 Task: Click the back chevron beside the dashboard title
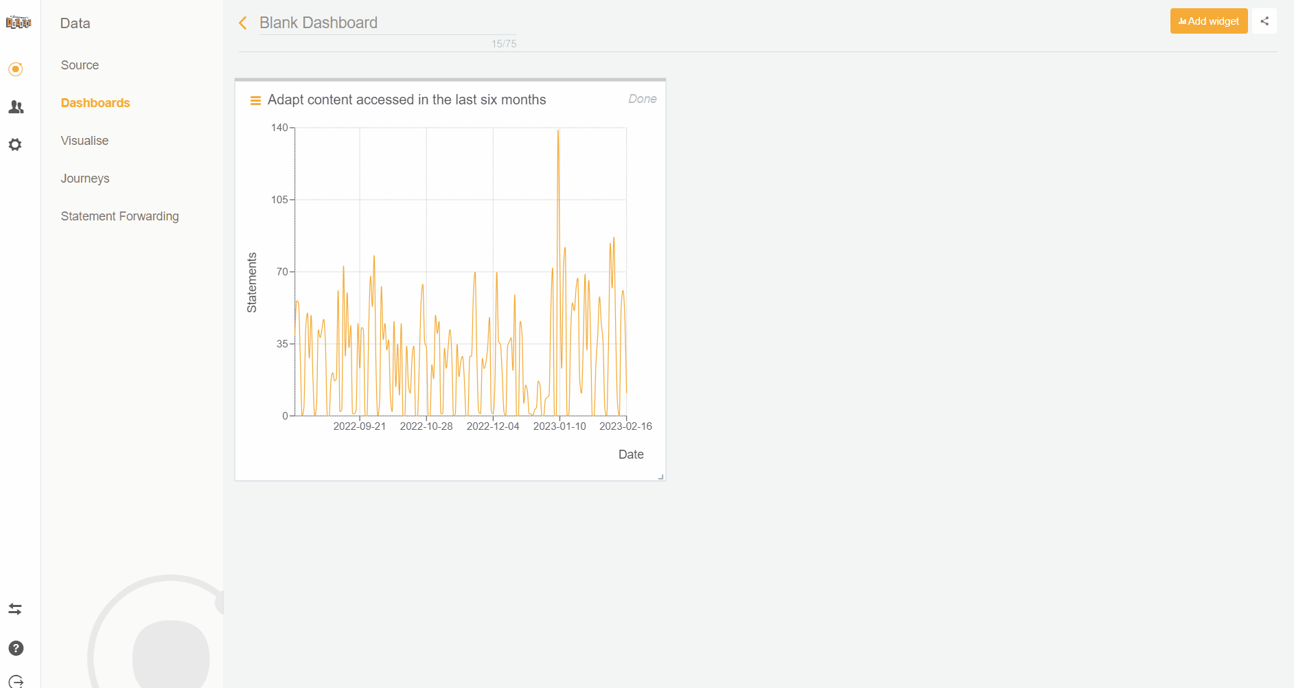coord(242,23)
